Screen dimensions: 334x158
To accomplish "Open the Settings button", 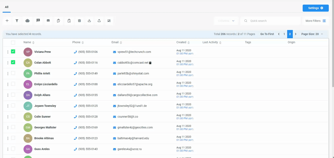I will tap(315, 8).
